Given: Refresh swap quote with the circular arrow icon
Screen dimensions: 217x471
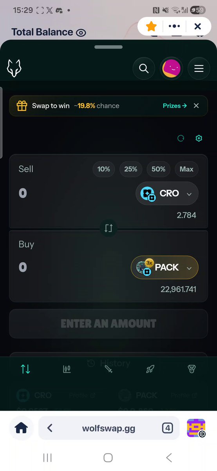Looking at the screenshot, I should [181, 138].
